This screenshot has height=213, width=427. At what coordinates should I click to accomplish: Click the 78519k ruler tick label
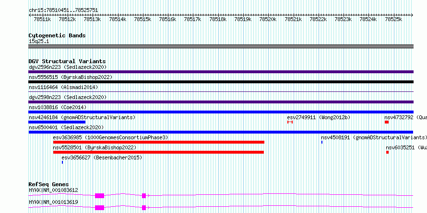(243, 19)
